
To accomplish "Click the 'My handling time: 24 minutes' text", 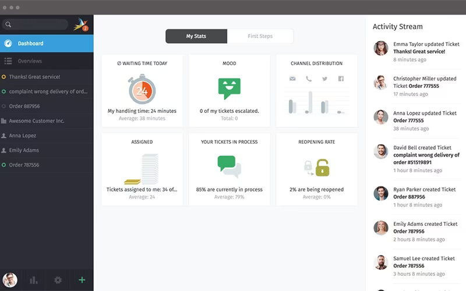I will (x=142, y=111).
